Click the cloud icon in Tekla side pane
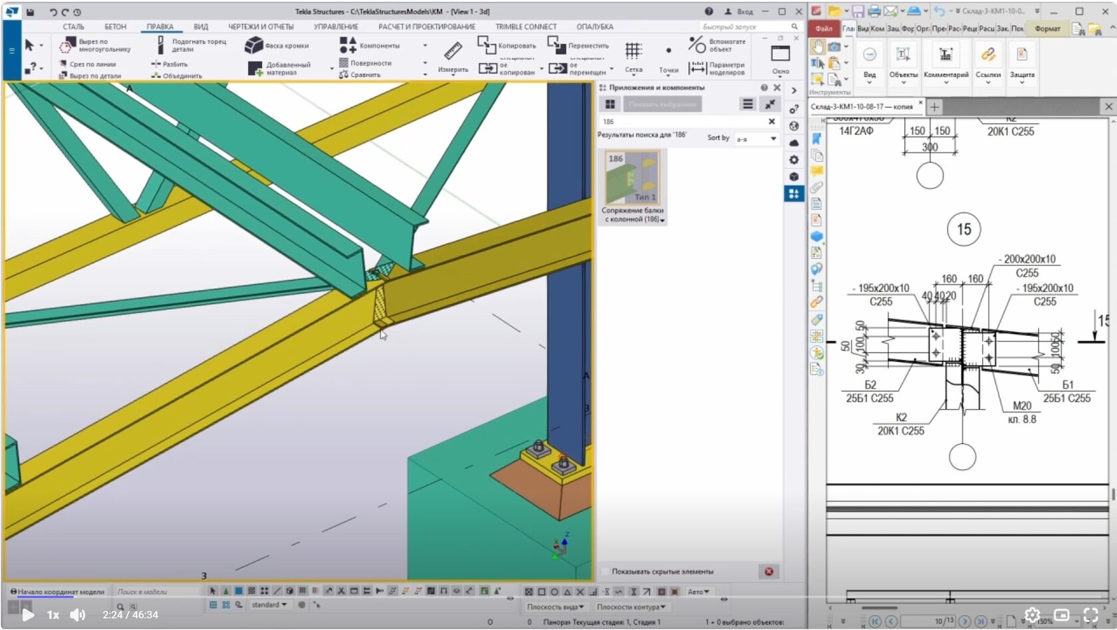Viewport: 1117px width, 630px height. [794, 143]
